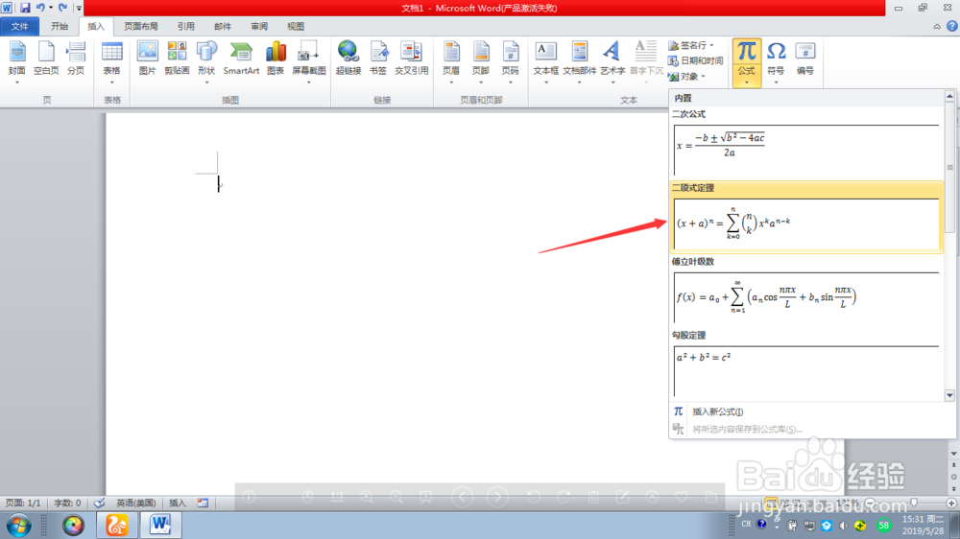Insert a picture (图片)
This screenshot has height=539, width=960.
pos(147,59)
